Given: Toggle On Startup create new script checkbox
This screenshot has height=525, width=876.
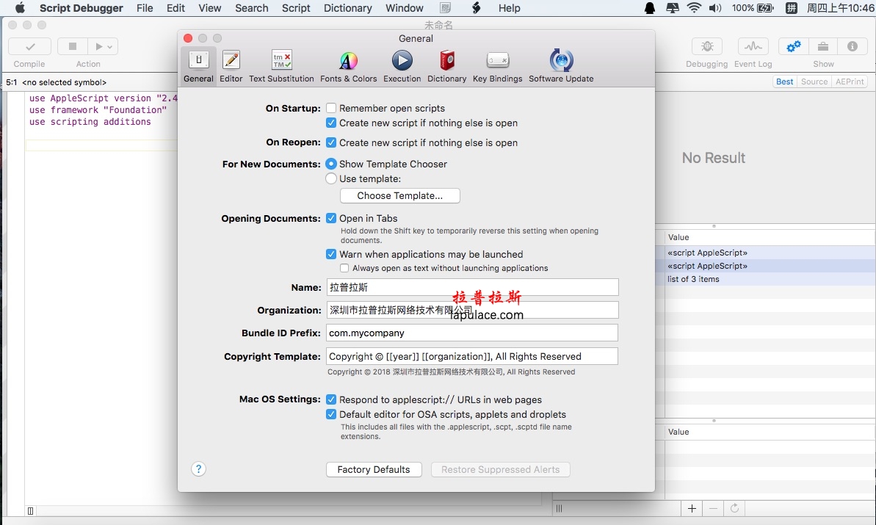Looking at the screenshot, I should pyautogui.click(x=331, y=123).
